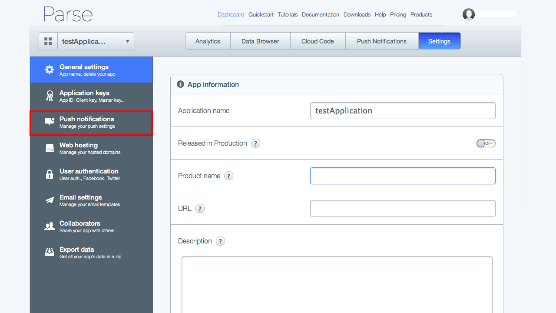Switch to the Data Browser tab
Screen dimensions: 556x313
(x=260, y=41)
